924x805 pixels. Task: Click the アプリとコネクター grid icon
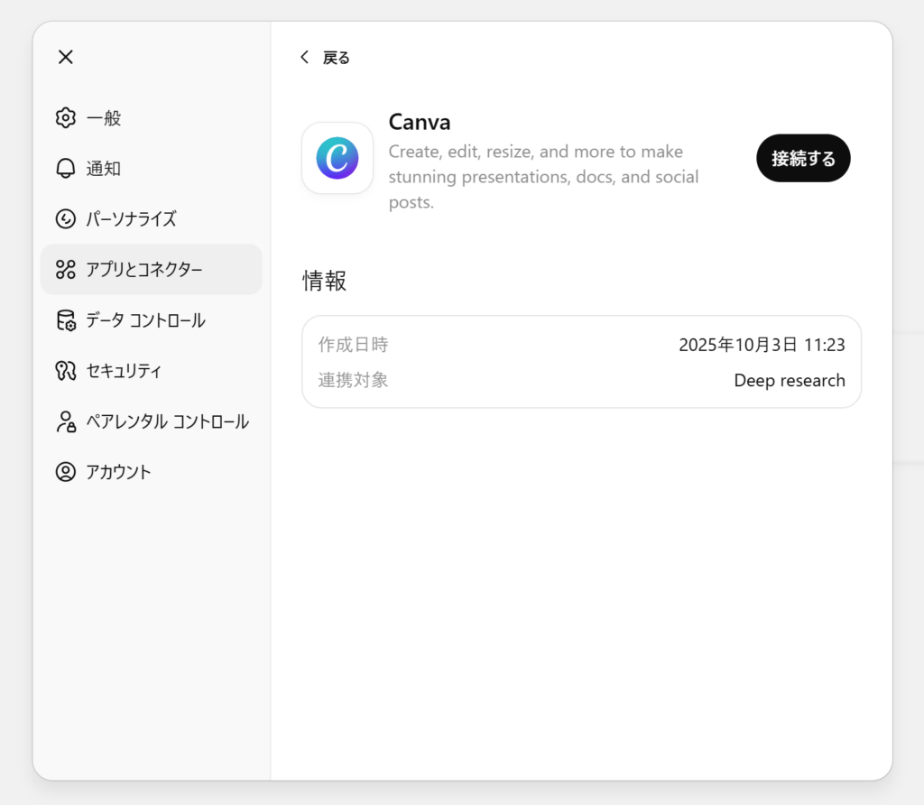point(65,270)
